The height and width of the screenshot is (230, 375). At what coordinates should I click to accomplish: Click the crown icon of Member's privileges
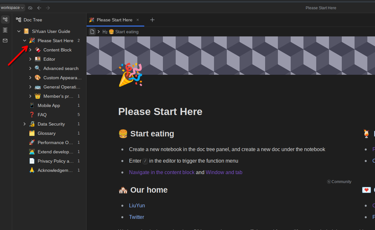tap(38, 96)
